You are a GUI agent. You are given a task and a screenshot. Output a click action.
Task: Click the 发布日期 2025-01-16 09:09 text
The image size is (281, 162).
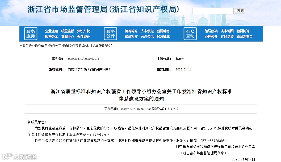pos(127,109)
